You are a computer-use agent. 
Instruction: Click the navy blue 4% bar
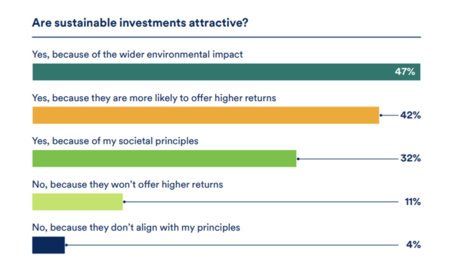click(48, 245)
